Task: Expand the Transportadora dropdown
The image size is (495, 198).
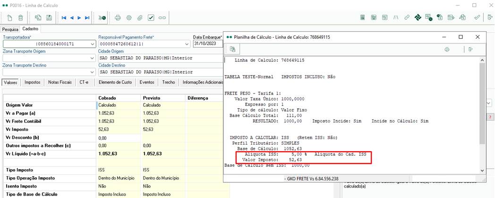Action: tap(92, 44)
